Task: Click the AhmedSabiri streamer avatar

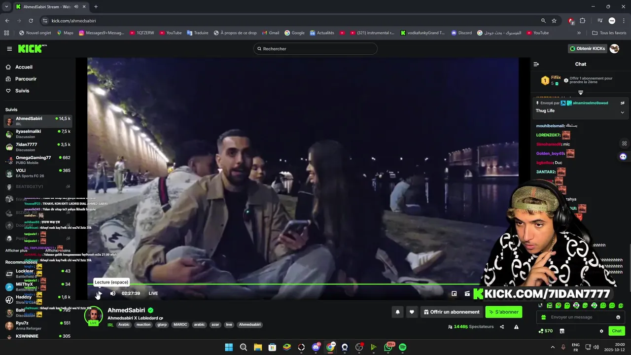Action: pos(94,316)
